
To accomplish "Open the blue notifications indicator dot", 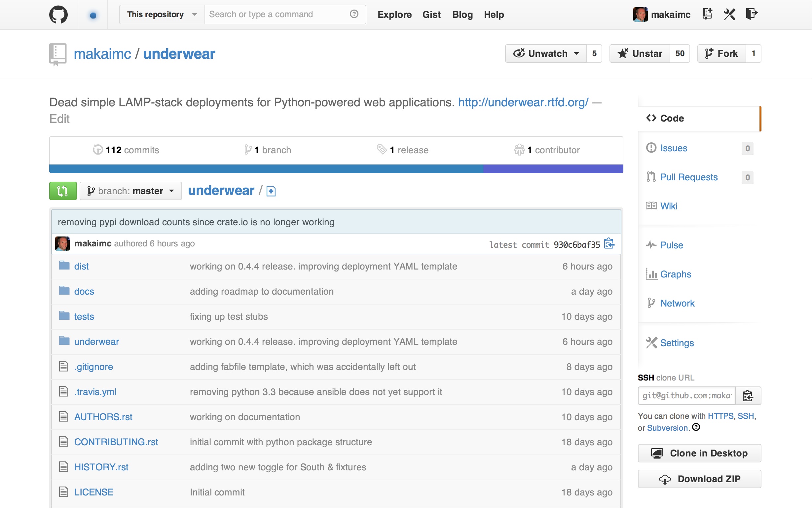I will click(93, 15).
